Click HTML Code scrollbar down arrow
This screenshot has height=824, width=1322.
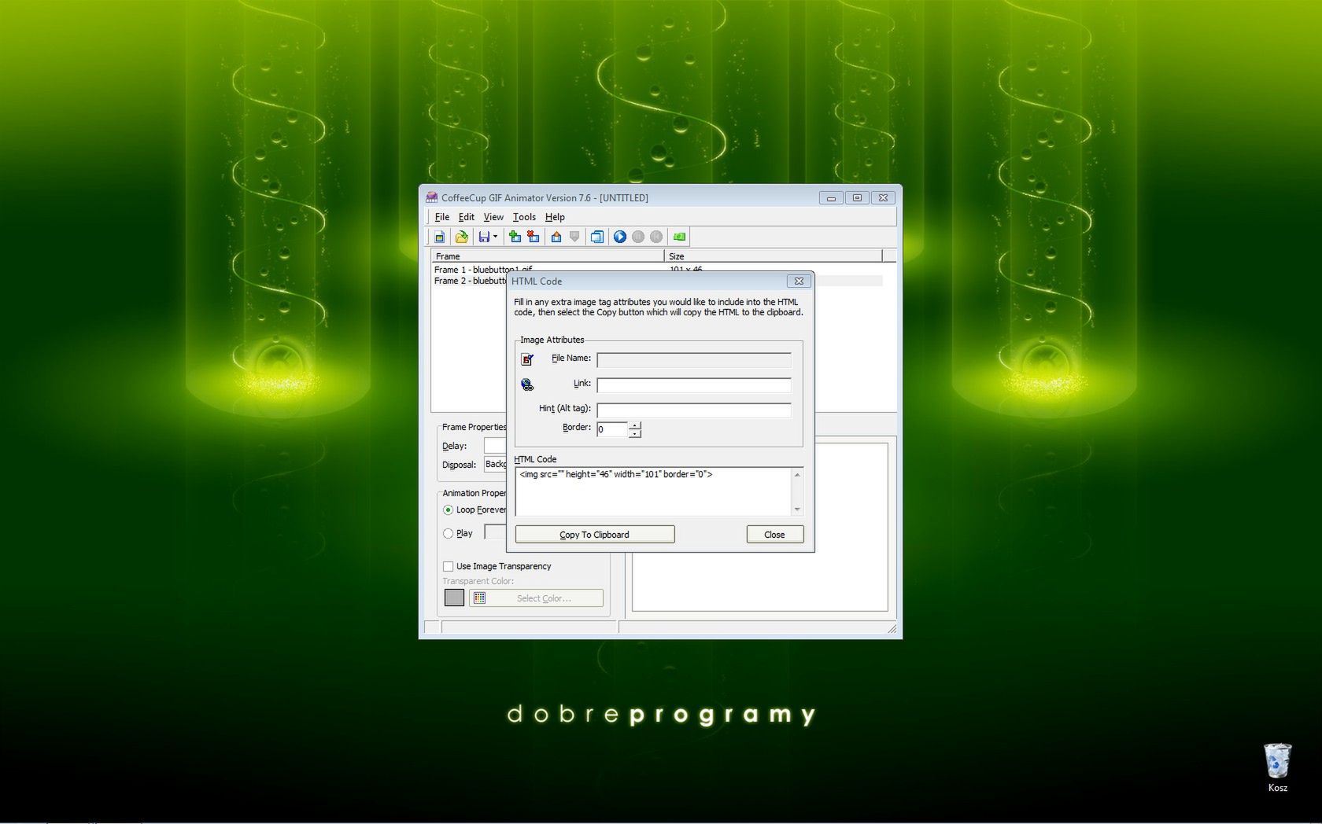pos(797,509)
